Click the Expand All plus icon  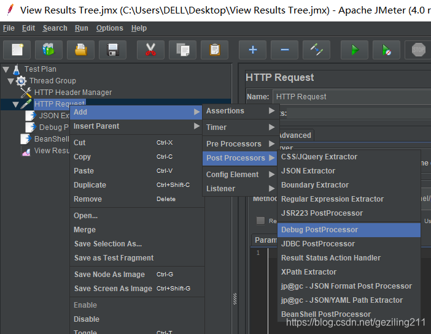[252, 50]
